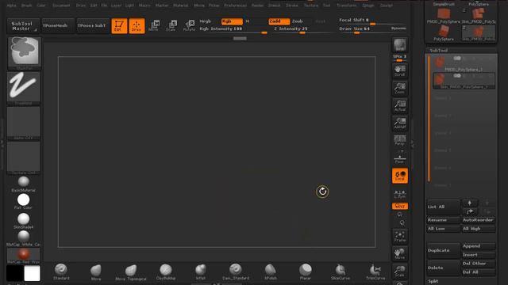Select the Inflat brush

(201, 272)
